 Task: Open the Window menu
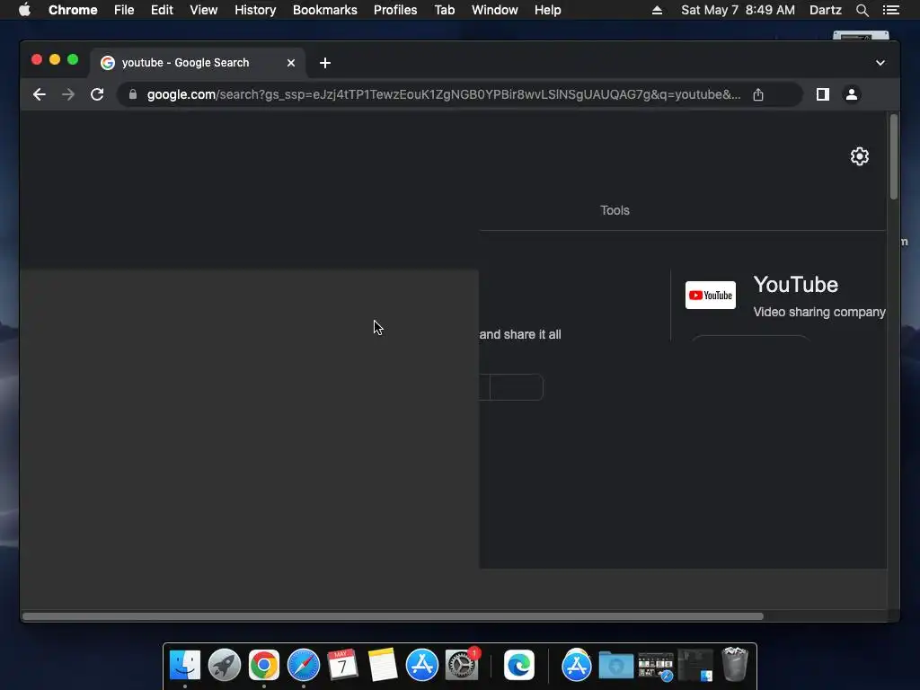pos(495,10)
